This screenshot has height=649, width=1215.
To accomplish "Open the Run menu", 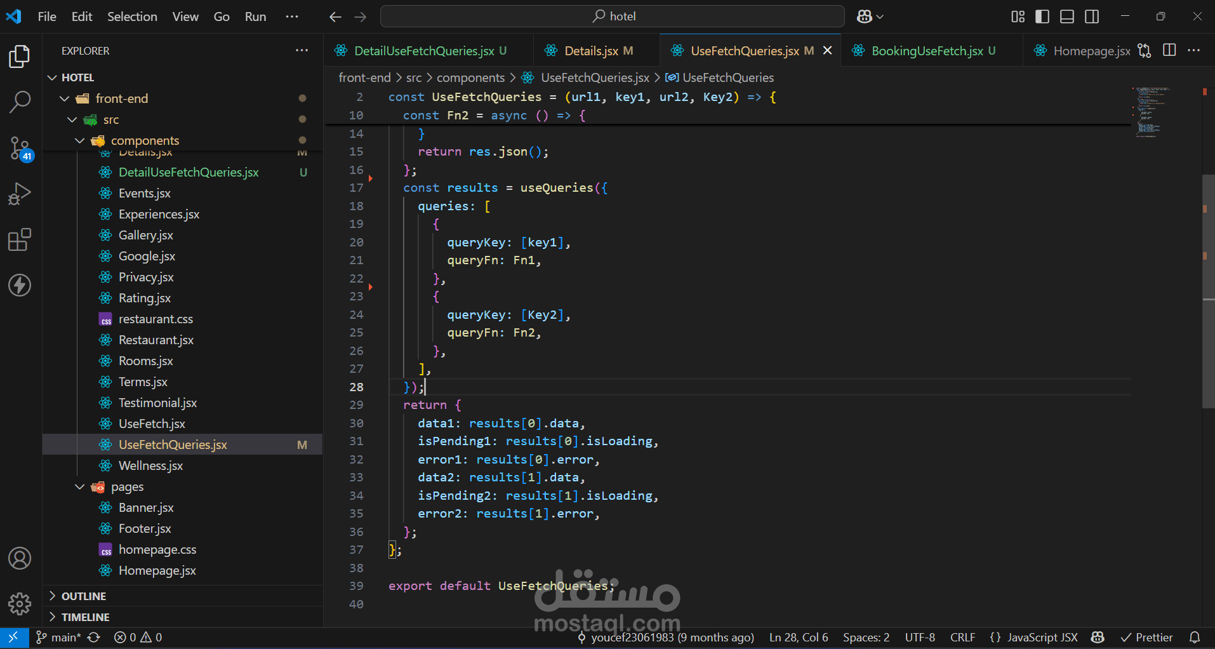I will coord(256,17).
